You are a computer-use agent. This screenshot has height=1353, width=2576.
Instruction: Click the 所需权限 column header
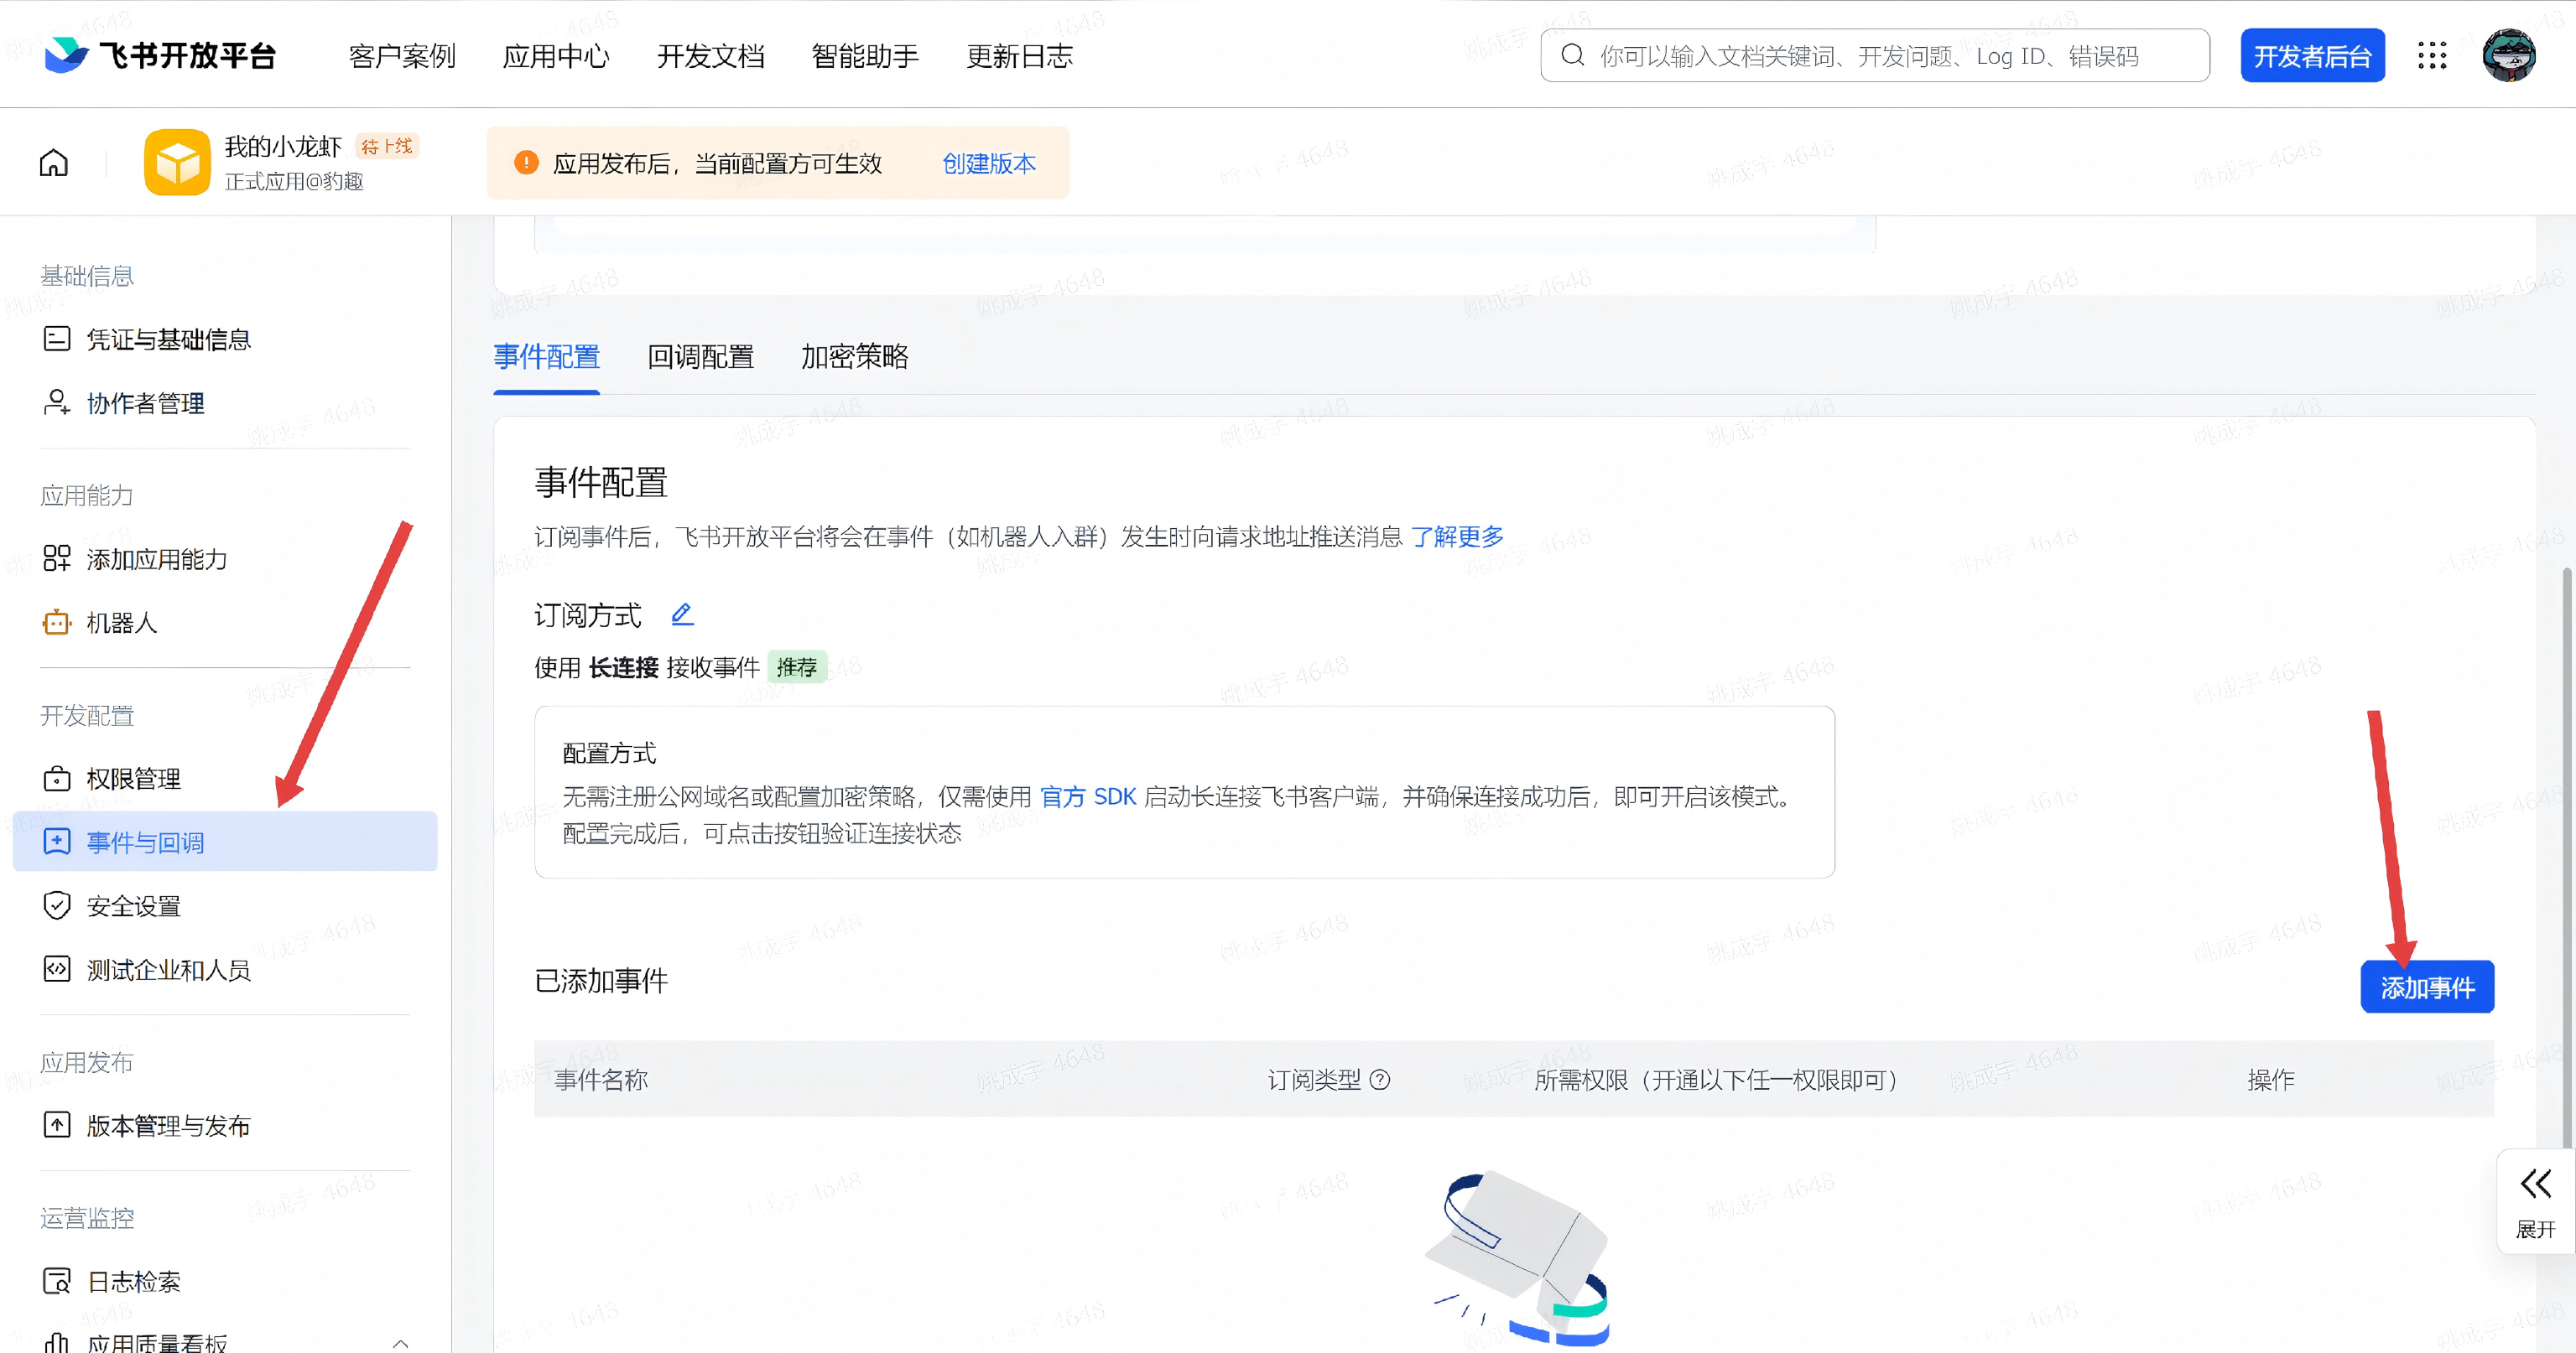(x=1716, y=1079)
